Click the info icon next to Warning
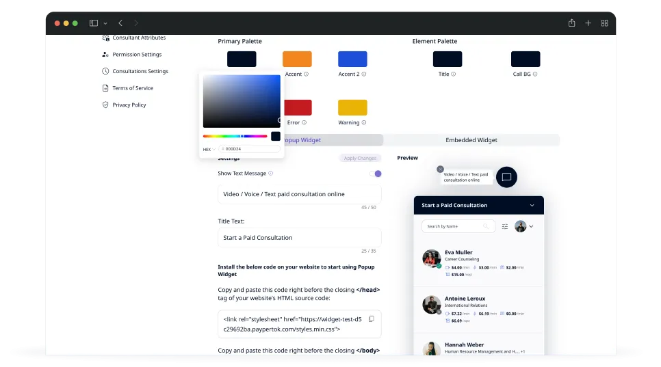This screenshot has height=367, width=661. [364, 122]
